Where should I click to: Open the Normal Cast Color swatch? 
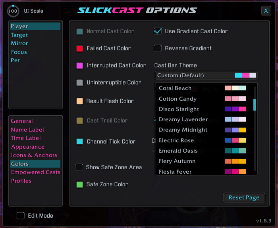(x=79, y=31)
